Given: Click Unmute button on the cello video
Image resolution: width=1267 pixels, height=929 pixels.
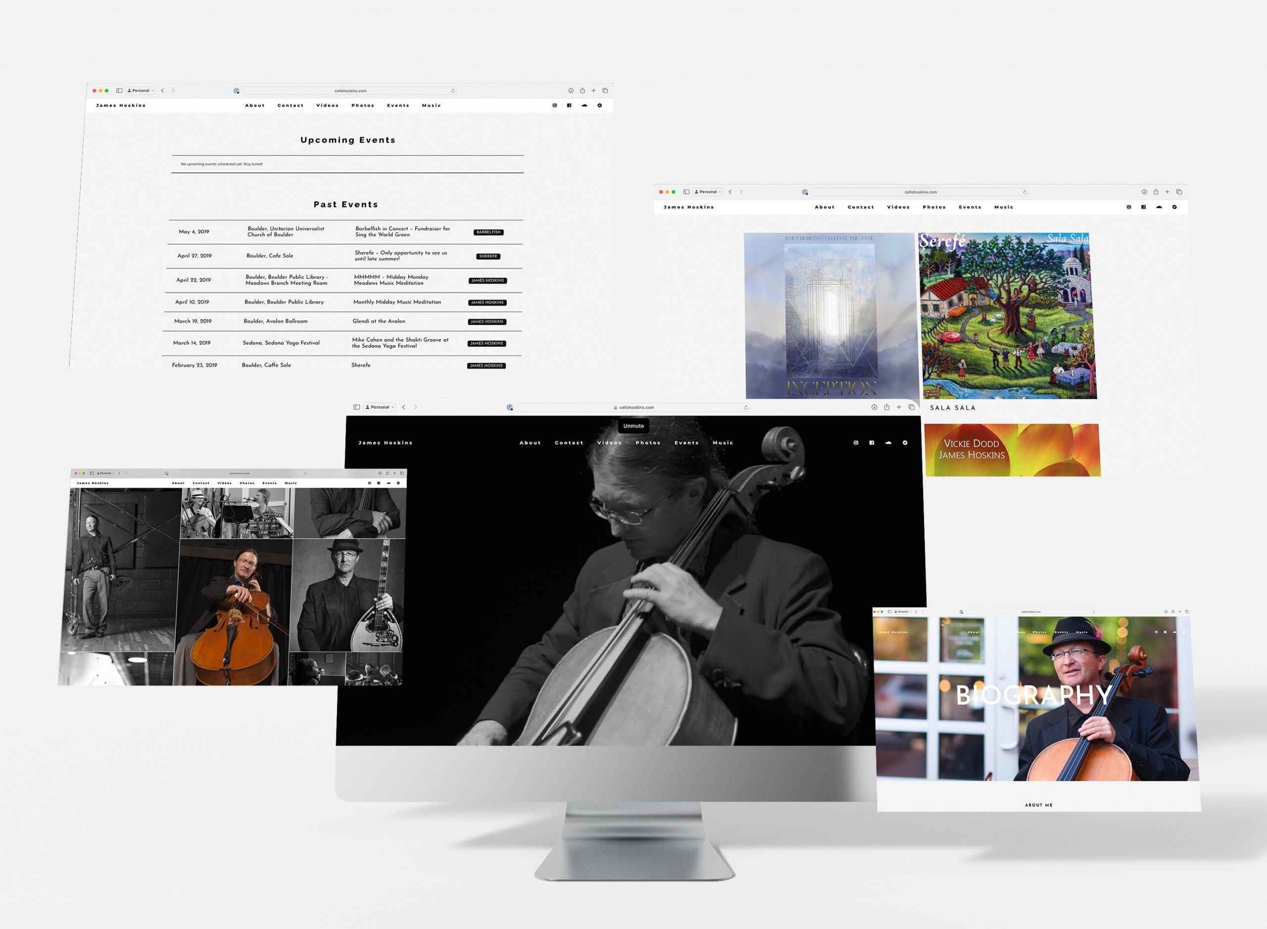Looking at the screenshot, I should click(633, 426).
